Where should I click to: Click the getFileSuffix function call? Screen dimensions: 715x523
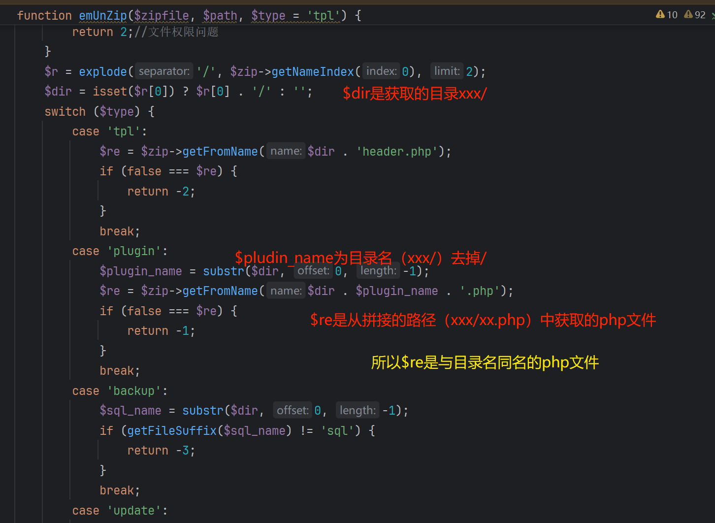(171, 430)
